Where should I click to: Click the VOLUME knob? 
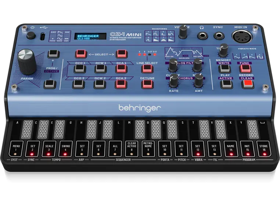(x=183, y=32)
